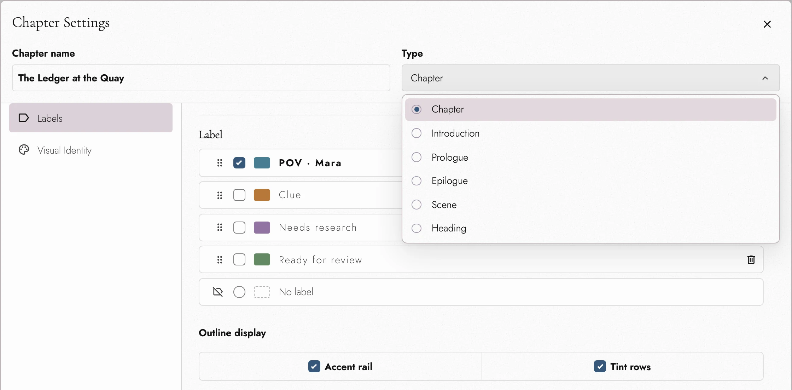Tick the Ready for review checkbox

tap(239, 259)
